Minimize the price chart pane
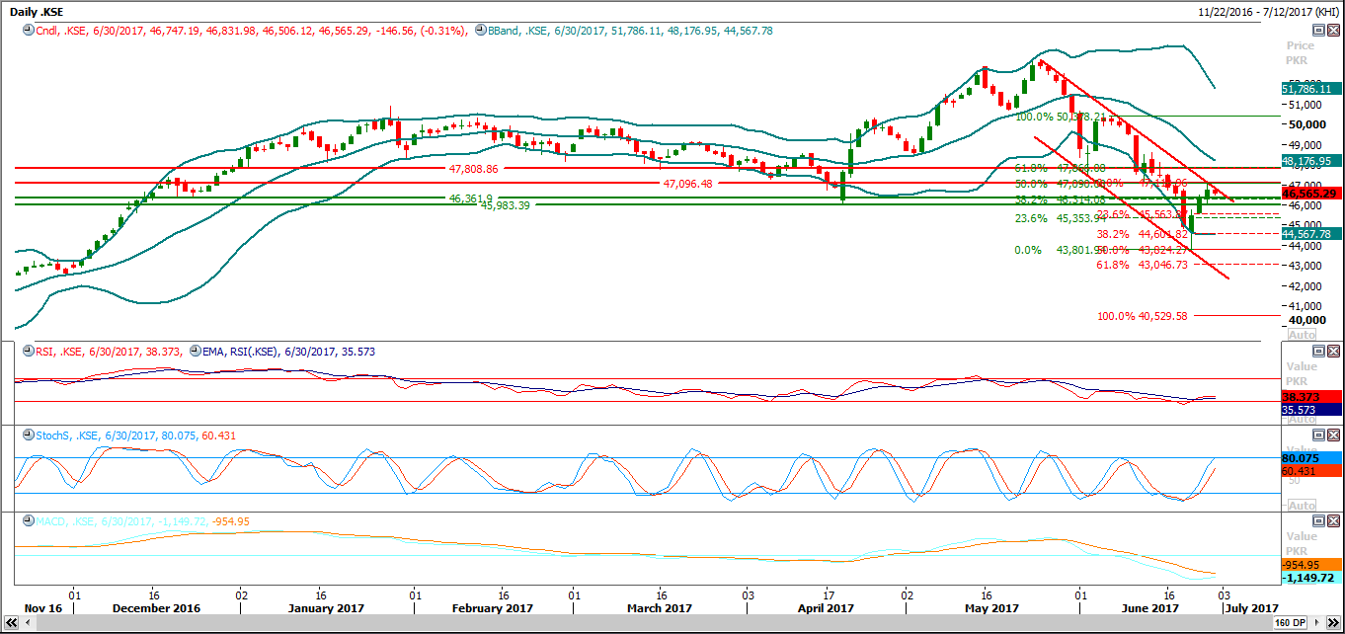 [1318, 31]
